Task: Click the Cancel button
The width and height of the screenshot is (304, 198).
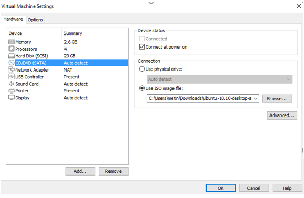Action: coord(254,188)
